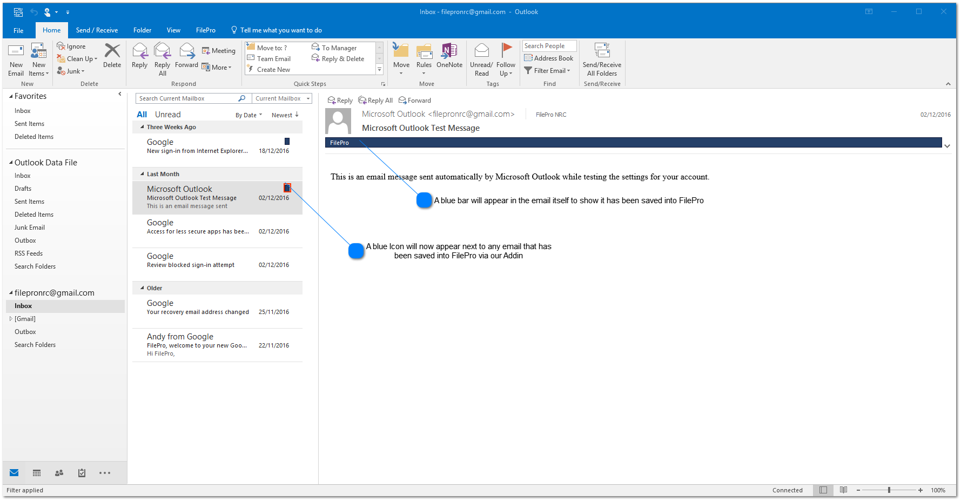The image size is (961, 501).
Task: Click the Search Current Mailbox field
Action: (x=186, y=98)
